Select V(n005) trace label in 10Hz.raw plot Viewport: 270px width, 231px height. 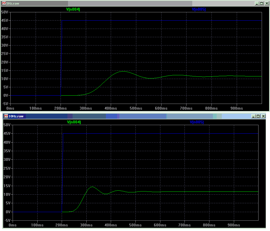[197, 122]
